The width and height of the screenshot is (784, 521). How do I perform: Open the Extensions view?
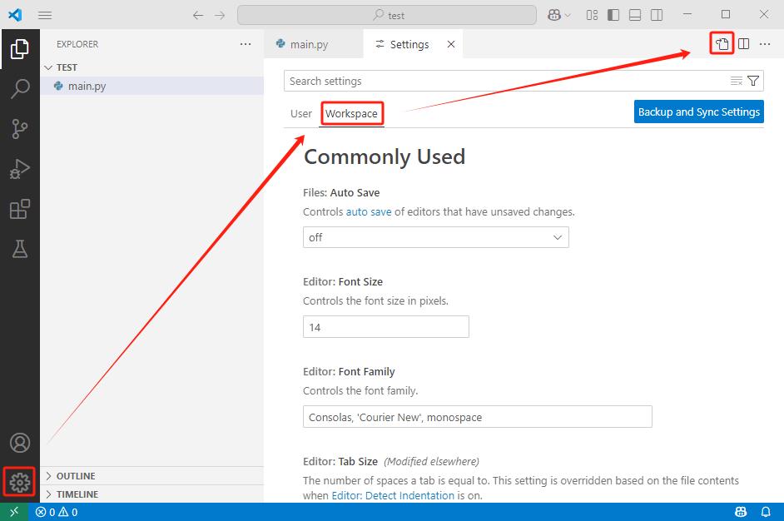19,209
